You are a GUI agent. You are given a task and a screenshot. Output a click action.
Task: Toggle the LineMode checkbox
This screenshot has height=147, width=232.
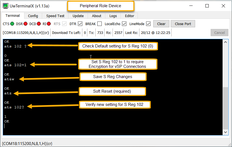click(x=148, y=24)
